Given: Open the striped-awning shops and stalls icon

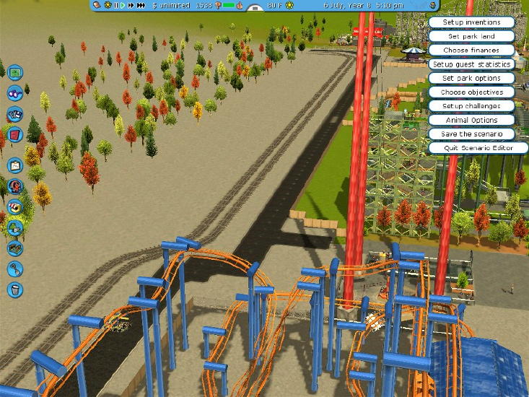Looking at the screenshot, I should point(15,207).
